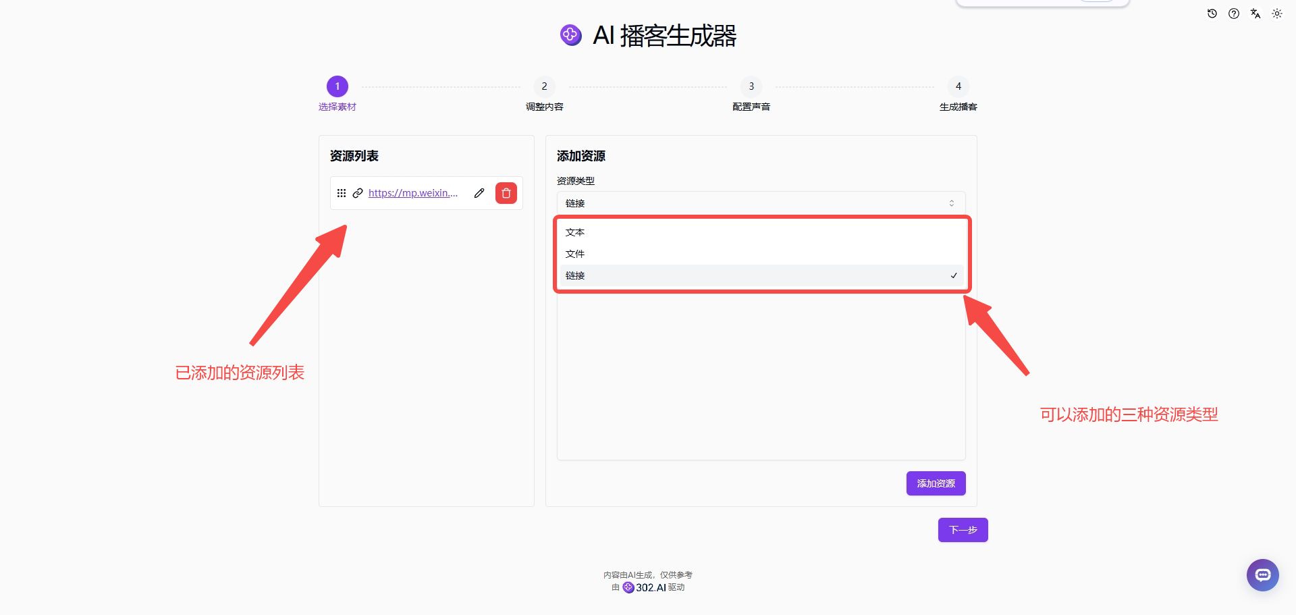Toggle the light/dark theme sun icon
The image size is (1296, 615).
(x=1277, y=14)
